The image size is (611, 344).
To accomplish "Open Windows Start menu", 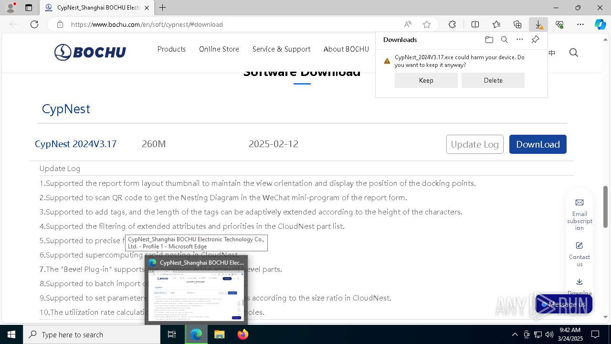I will (11, 334).
